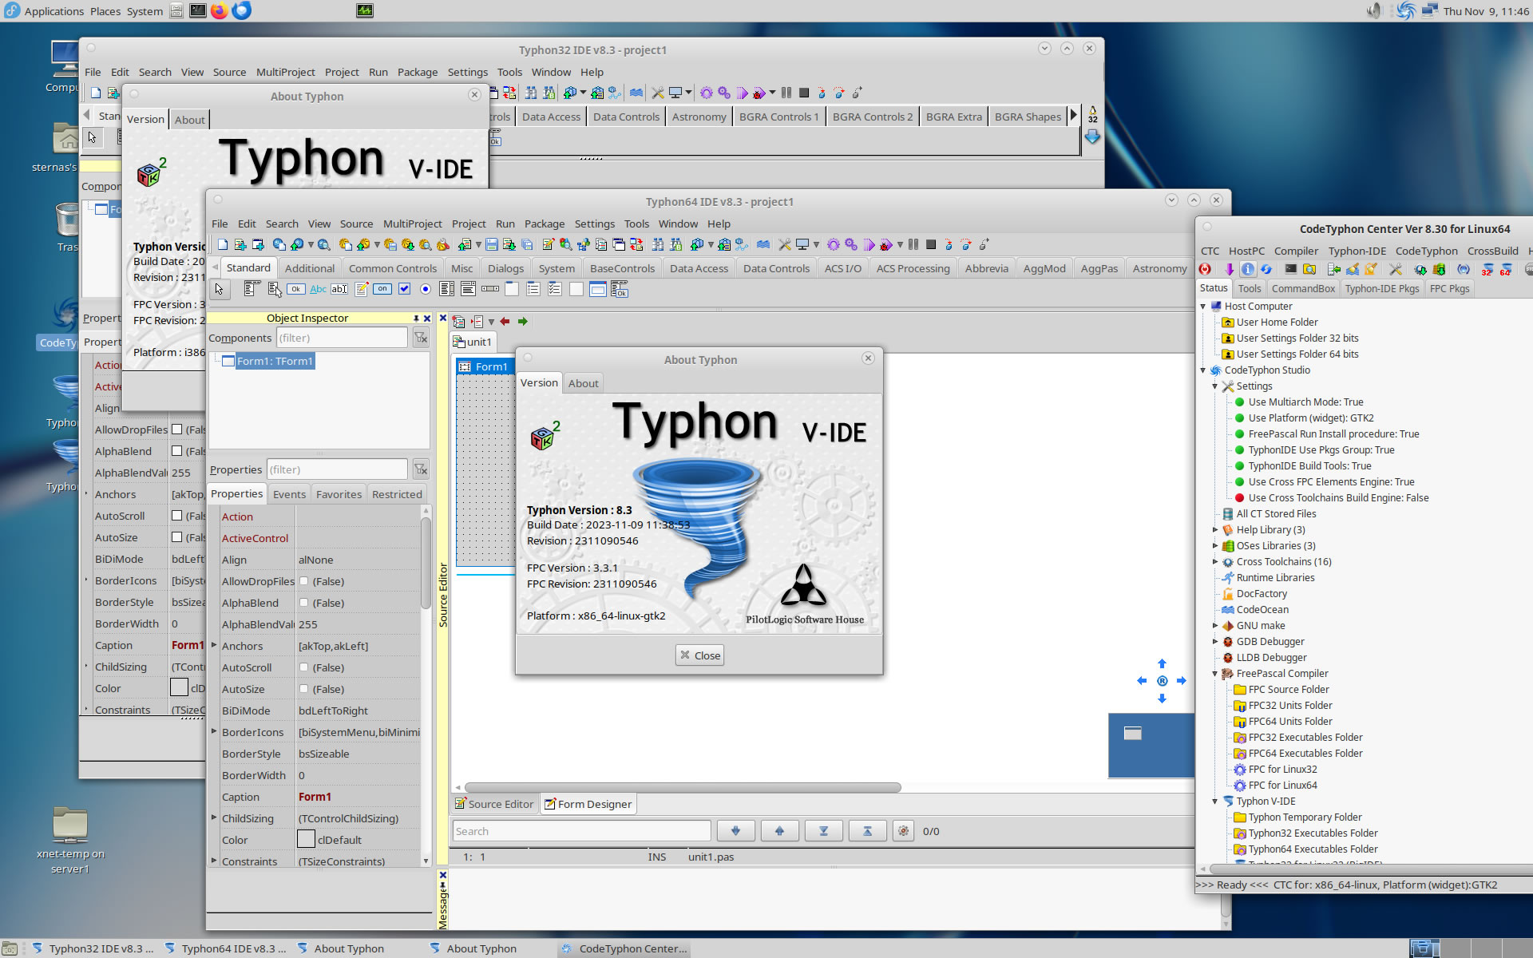Switch to Events tab in Object Inspector

point(289,494)
